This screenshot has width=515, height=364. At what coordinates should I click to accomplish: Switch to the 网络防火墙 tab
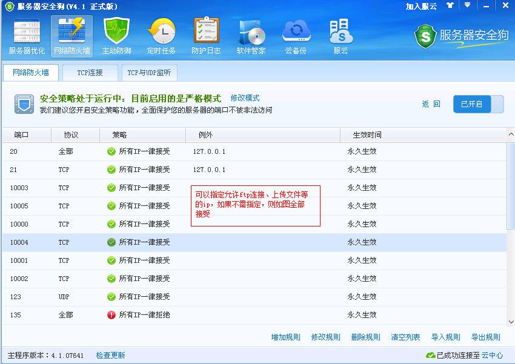tap(31, 73)
